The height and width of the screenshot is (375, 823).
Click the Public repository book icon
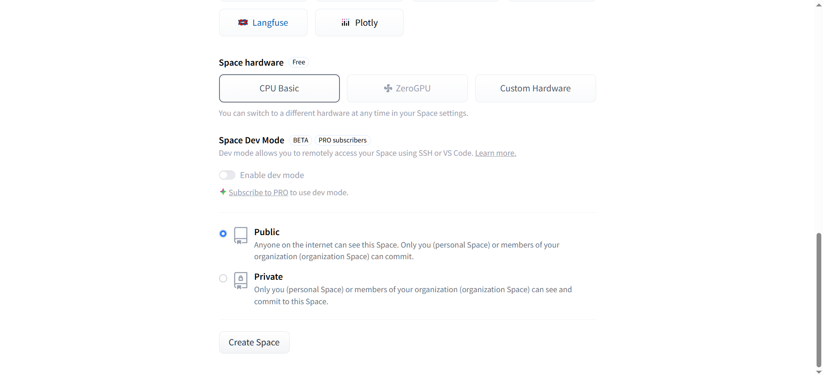click(x=240, y=236)
